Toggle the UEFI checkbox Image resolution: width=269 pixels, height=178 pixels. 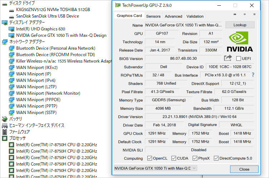coord(239,59)
